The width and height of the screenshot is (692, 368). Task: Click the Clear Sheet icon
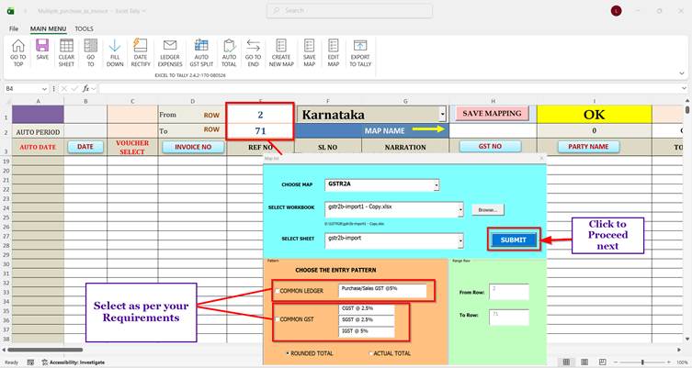click(x=67, y=45)
